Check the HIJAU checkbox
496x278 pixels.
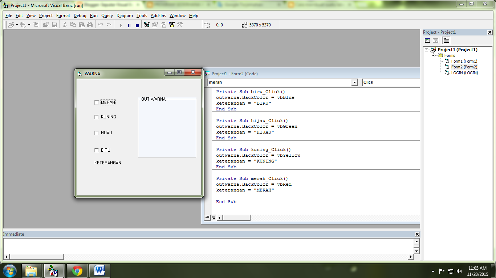pos(97,133)
